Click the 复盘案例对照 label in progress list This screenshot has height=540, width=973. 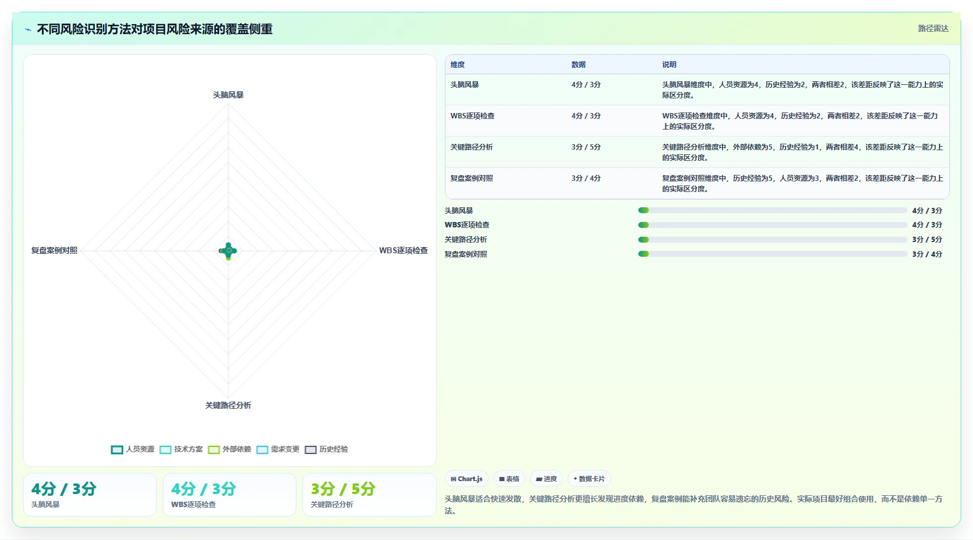pyautogui.click(x=466, y=254)
